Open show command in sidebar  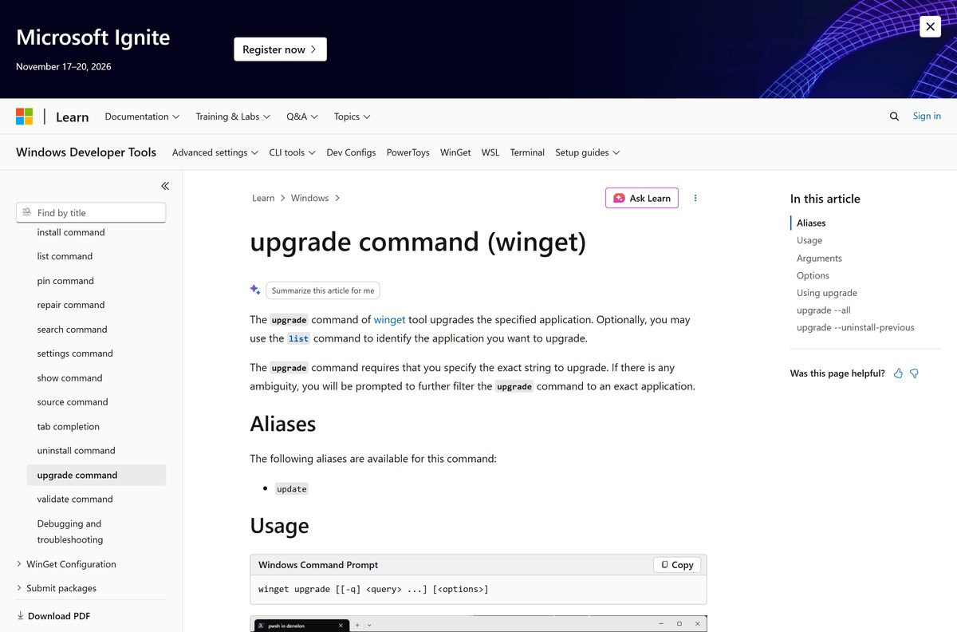[69, 378]
